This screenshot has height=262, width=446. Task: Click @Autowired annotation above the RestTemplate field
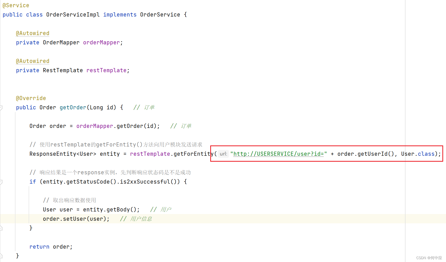pyautogui.click(x=33, y=61)
